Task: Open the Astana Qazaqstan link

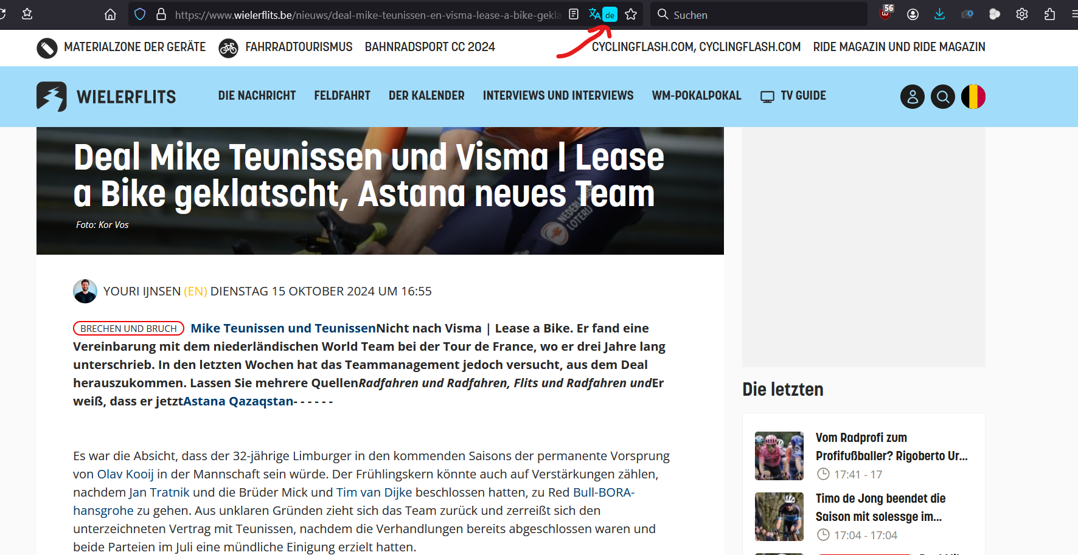Action: 238,401
